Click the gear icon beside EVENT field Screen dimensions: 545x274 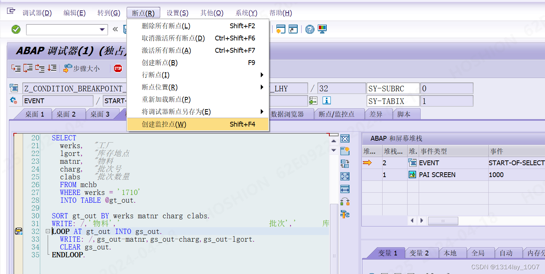(x=14, y=101)
